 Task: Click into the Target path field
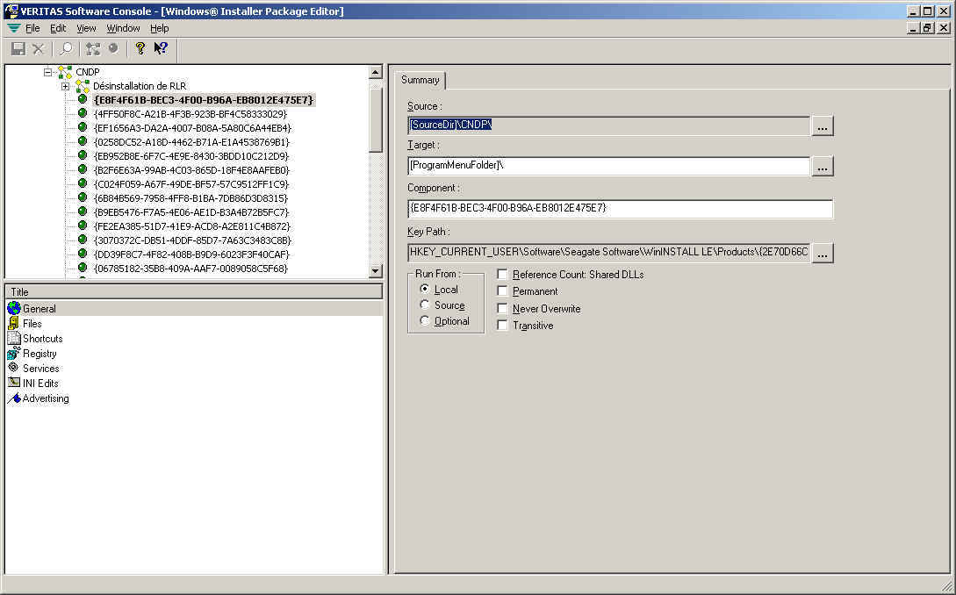[x=608, y=166]
